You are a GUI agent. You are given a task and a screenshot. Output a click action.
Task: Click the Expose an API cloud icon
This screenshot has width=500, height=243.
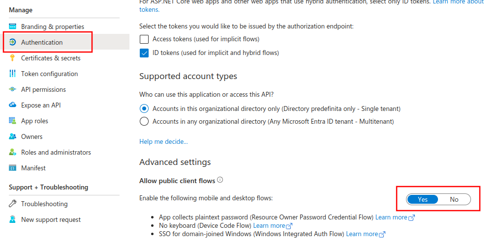pyautogui.click(x=12, y=105)
